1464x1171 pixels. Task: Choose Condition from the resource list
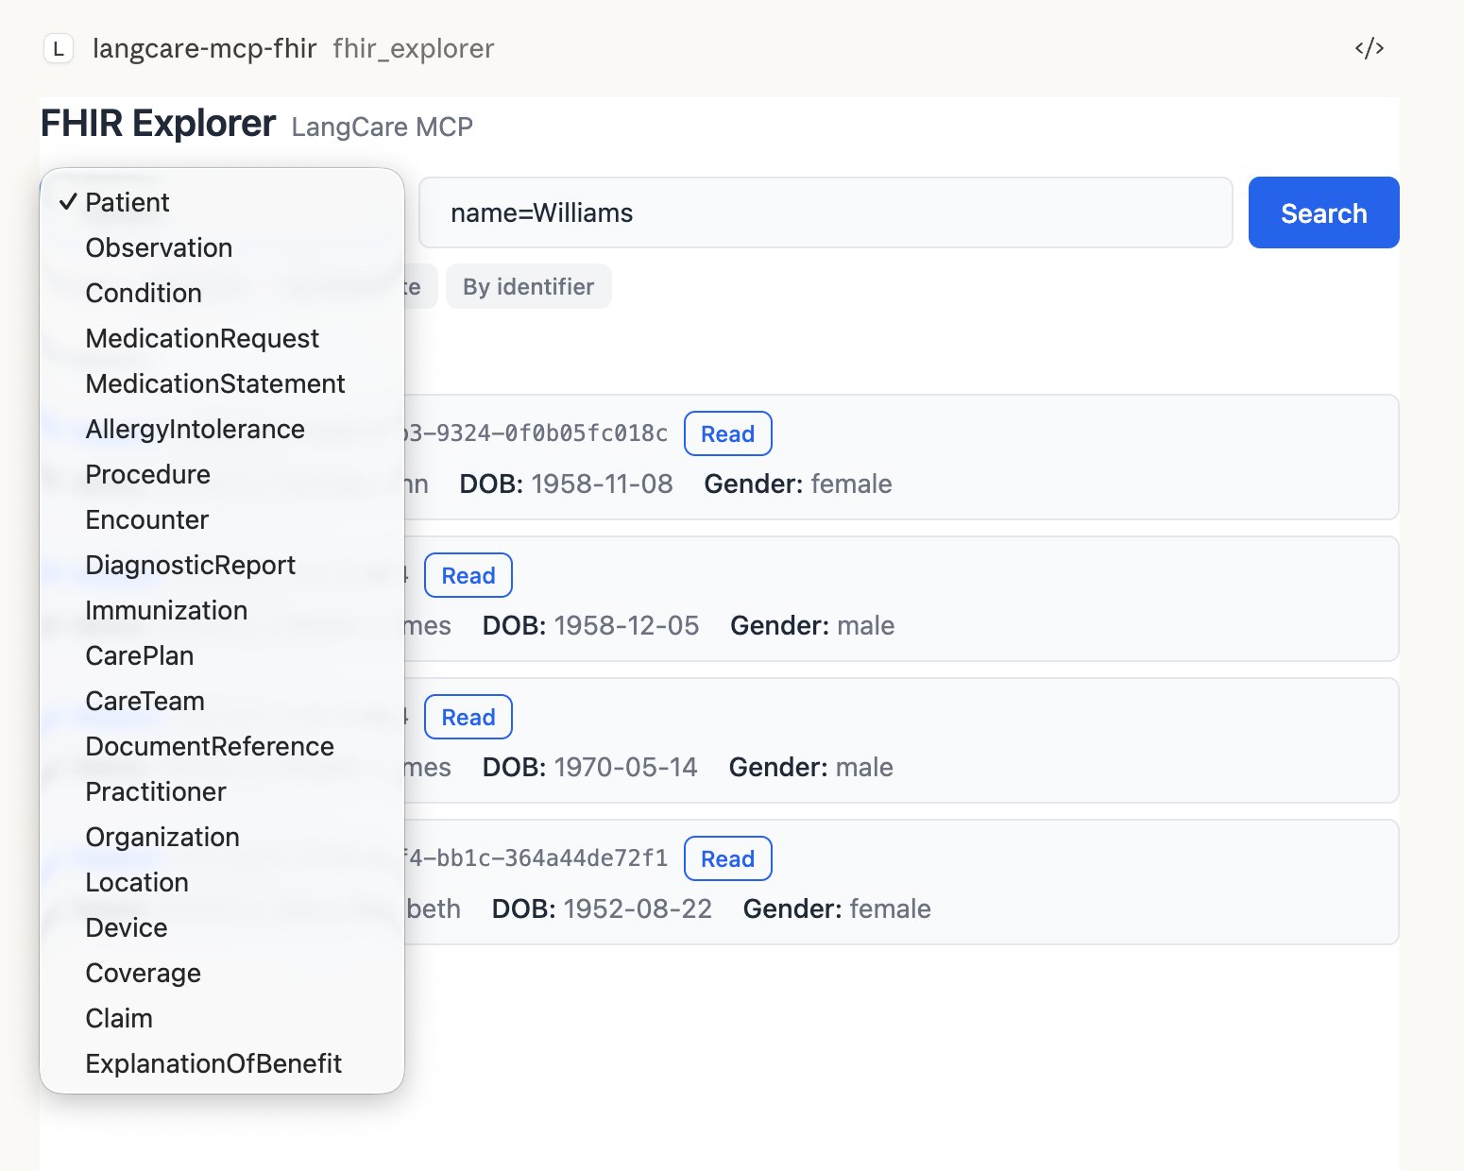click(x=144, y=293)
